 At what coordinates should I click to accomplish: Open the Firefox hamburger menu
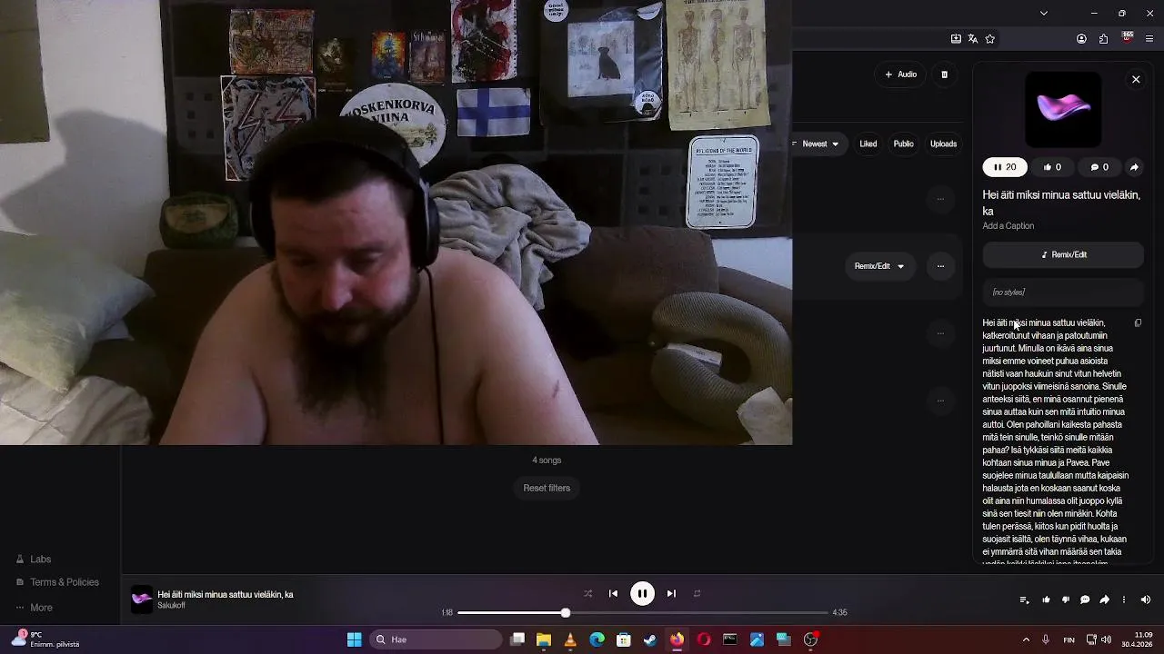coord(1150,39)
